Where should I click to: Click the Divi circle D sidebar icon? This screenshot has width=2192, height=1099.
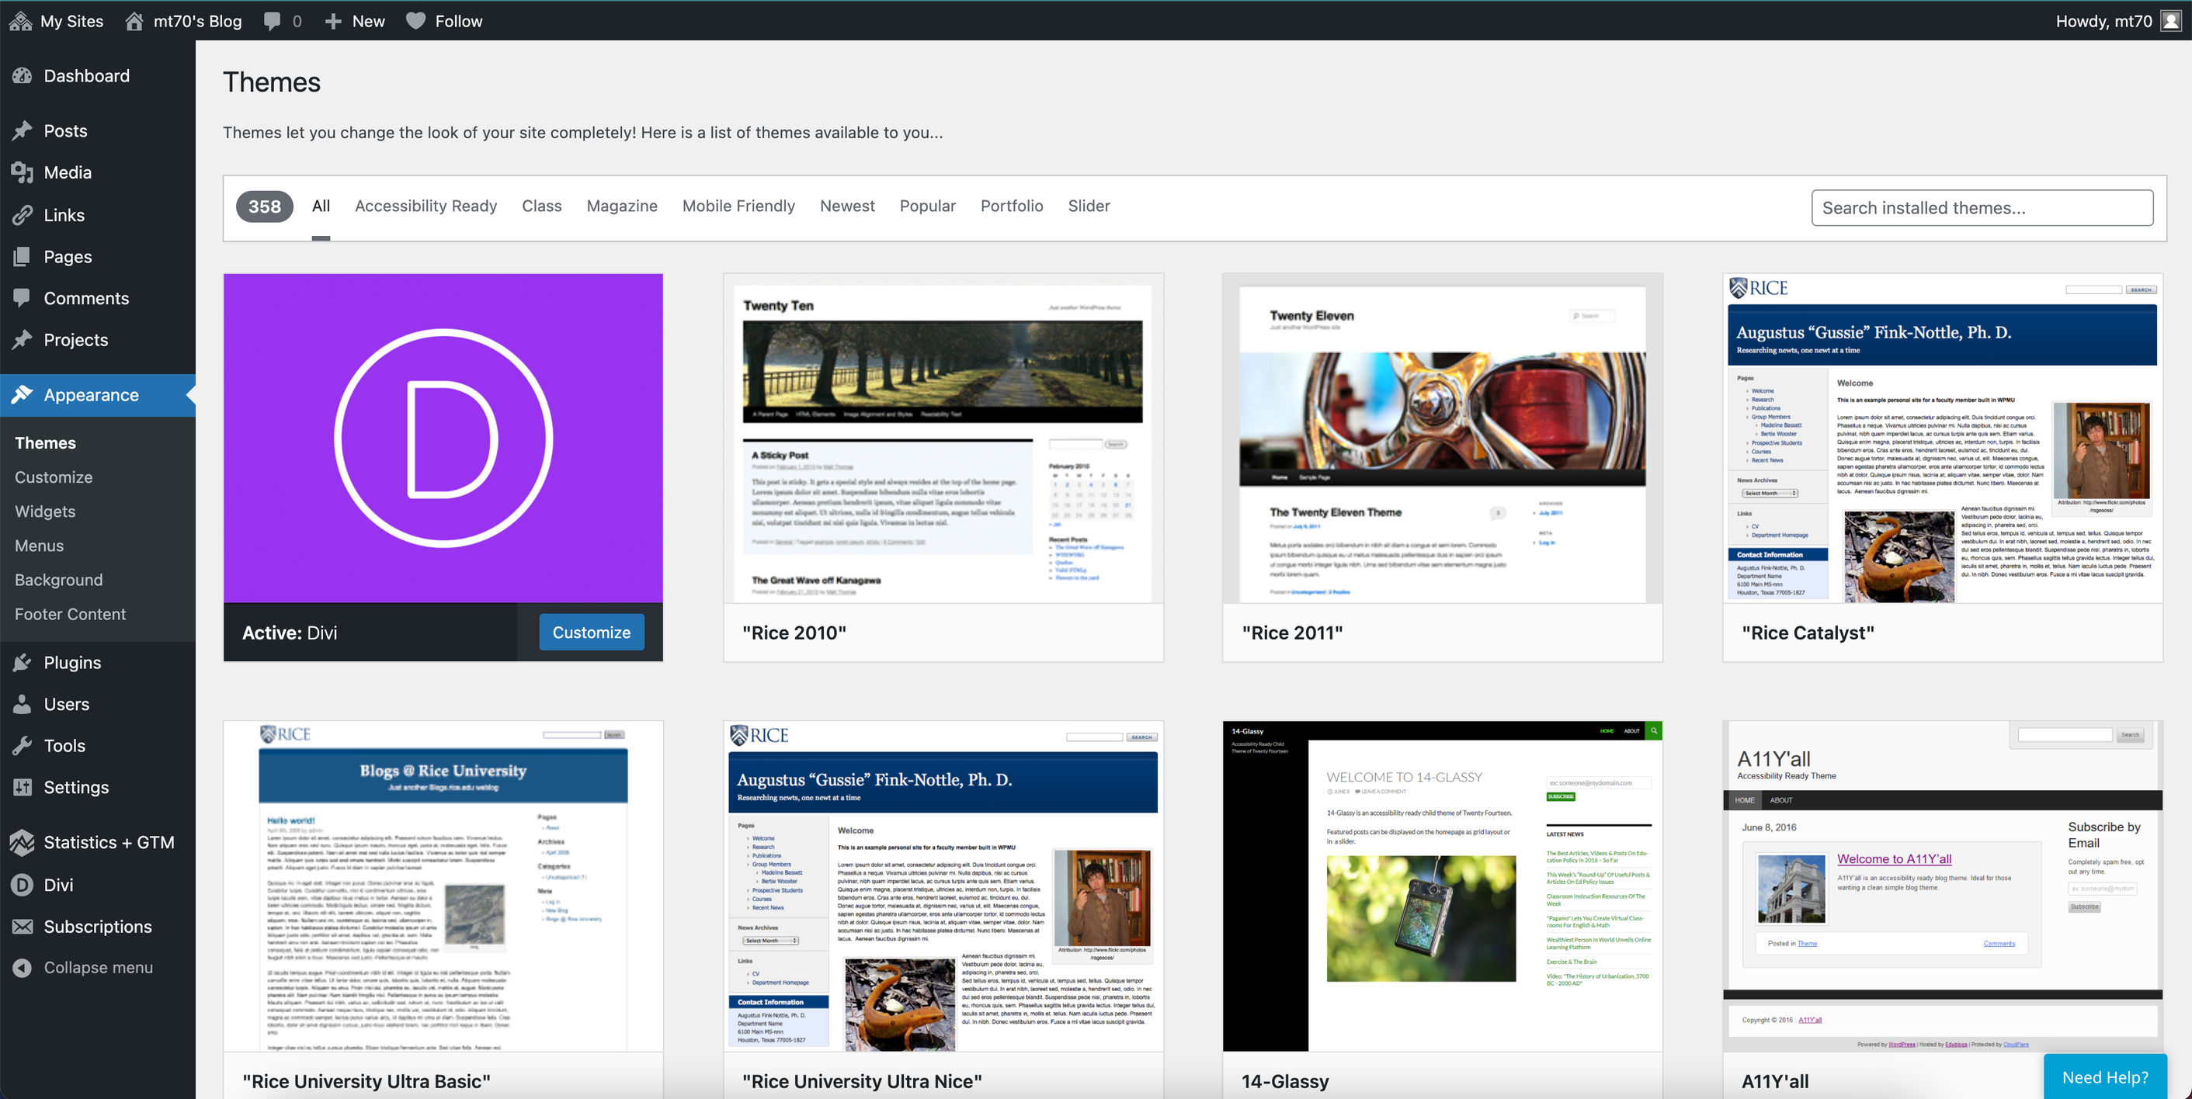pyautogui.click(x=22, y=886)
